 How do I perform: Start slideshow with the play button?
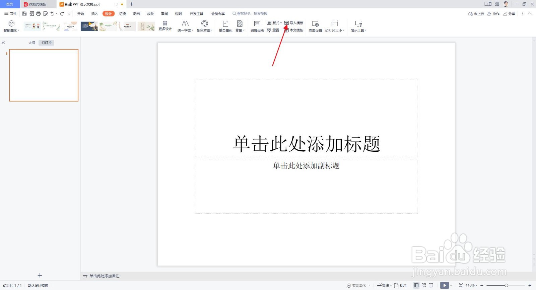(444, 285)
